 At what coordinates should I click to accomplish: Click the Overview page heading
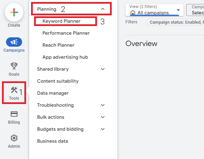141,43
